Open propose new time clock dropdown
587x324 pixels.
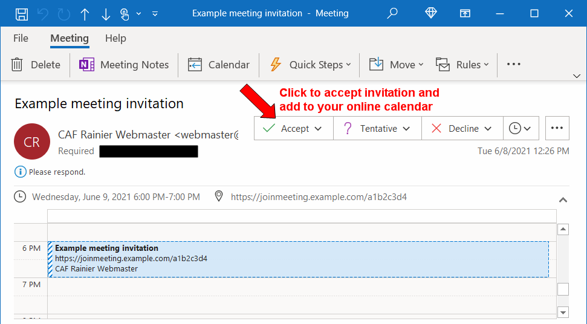click(521, 129)
